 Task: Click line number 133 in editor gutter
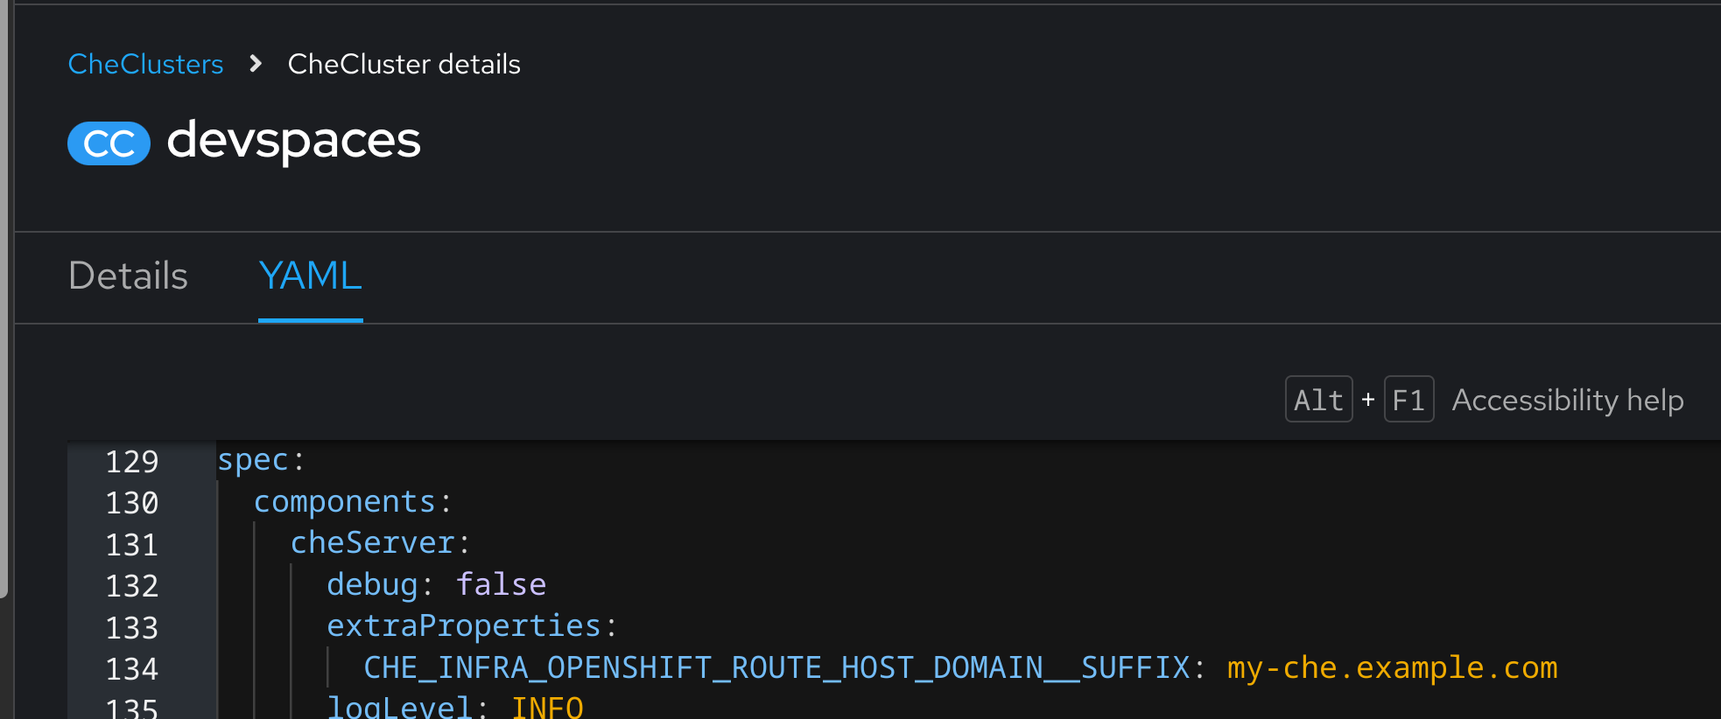(x=131, y=627)
